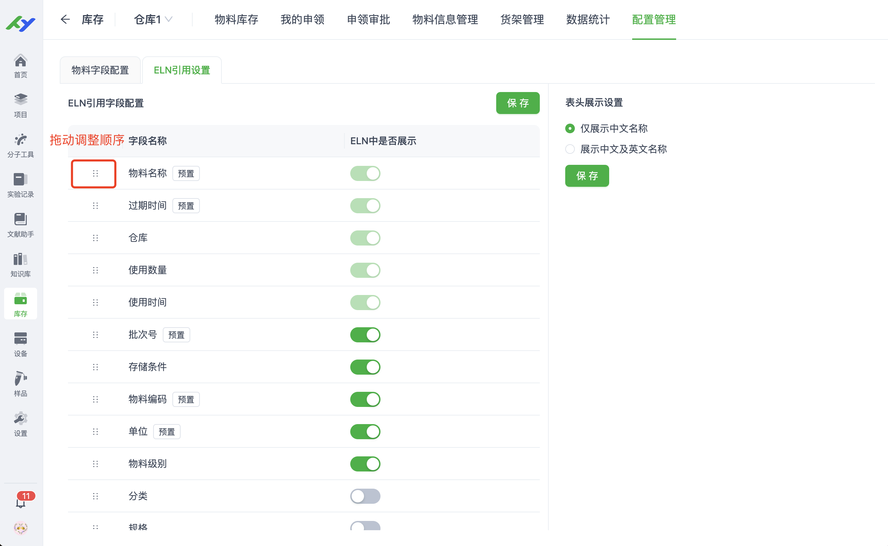Switch to the 物料字段配置 tab
888x546 pixels.
100,70
